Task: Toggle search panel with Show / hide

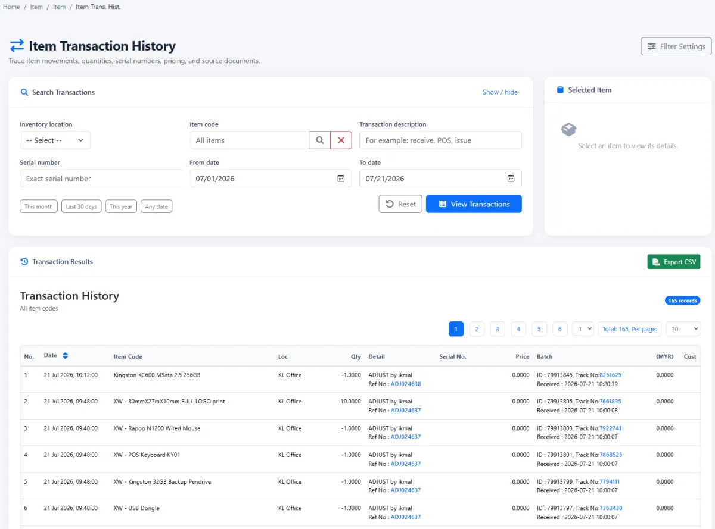Action: coord(500,92)
